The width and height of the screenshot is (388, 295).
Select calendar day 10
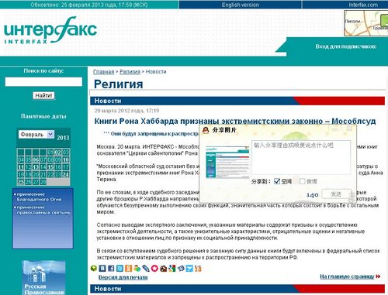[66, 160]
